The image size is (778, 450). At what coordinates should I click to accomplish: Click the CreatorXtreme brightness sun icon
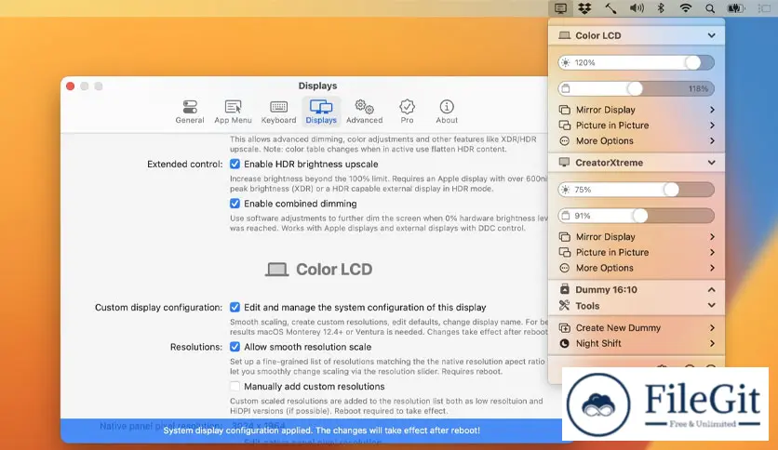(x=565, y=190)
